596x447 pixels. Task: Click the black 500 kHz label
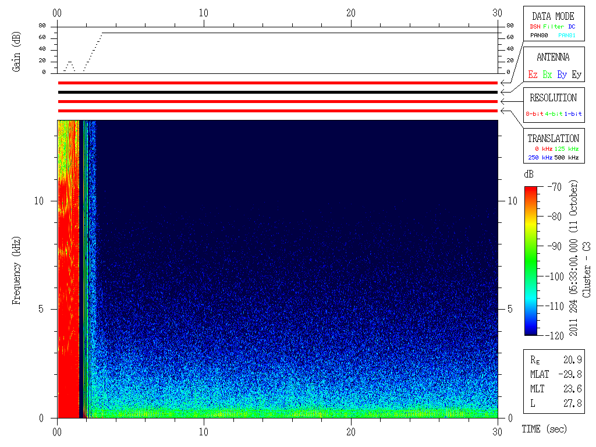pos(566,157)
